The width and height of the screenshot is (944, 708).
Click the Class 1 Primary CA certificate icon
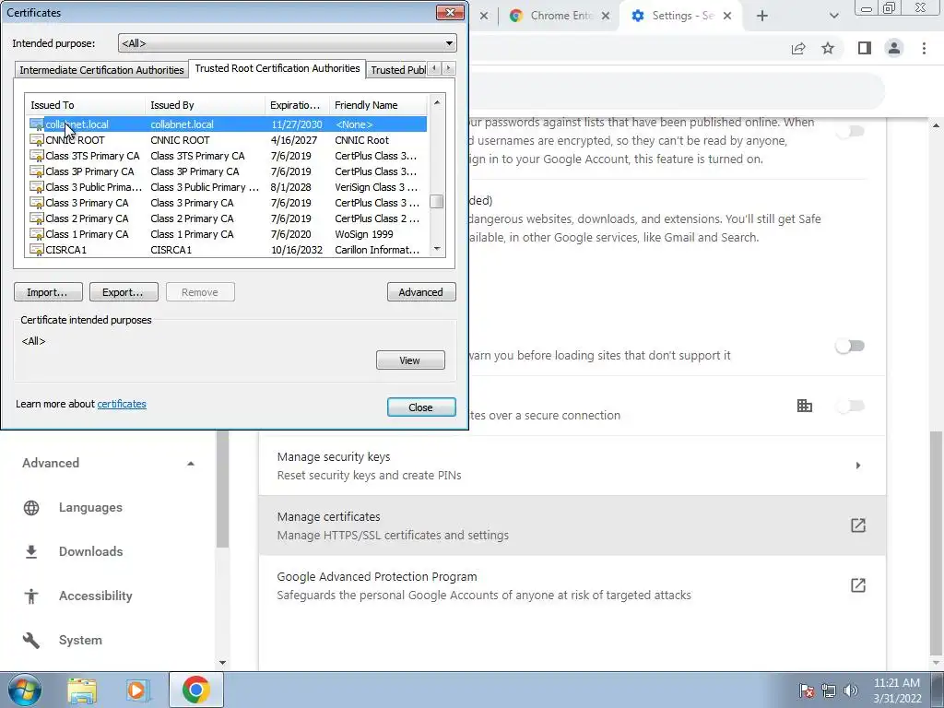(37, 234)
